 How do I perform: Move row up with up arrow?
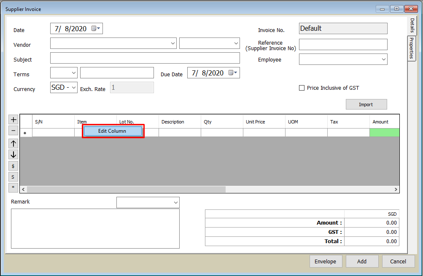click(13, 144)
